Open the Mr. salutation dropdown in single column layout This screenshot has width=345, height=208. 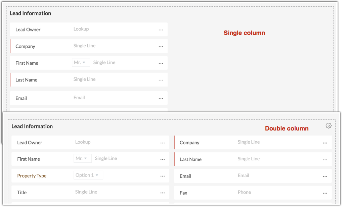tap(81, 62)
